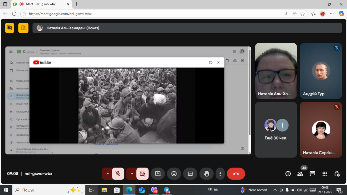This screenshot has height=195, width=347.
Task: Show the participants list icon
Action: (x=300, y=174)
